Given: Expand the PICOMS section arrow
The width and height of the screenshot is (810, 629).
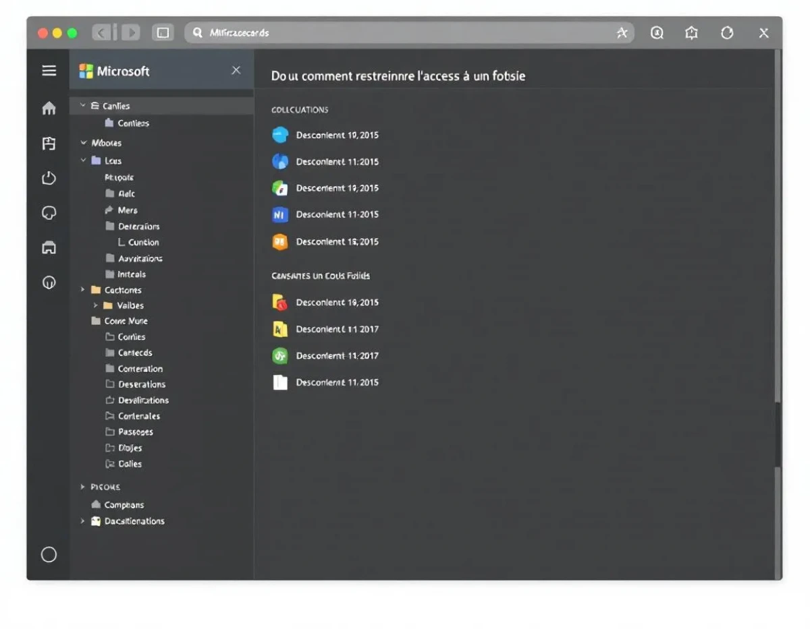Looking at the screenshot, I should tap(83, 487).
